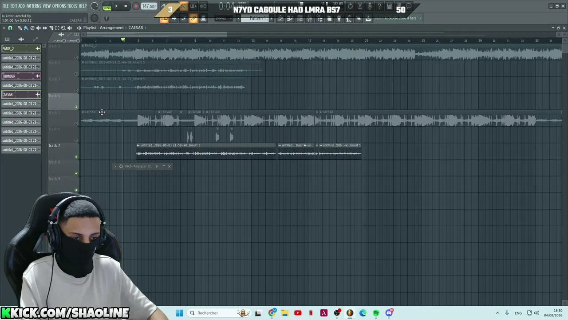Select the playlist Mute tool
This screenshot has width=568, height=320.
point(38,28)
